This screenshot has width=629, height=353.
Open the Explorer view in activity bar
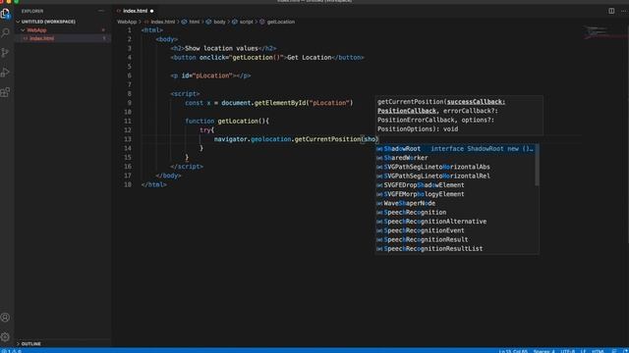5,14
